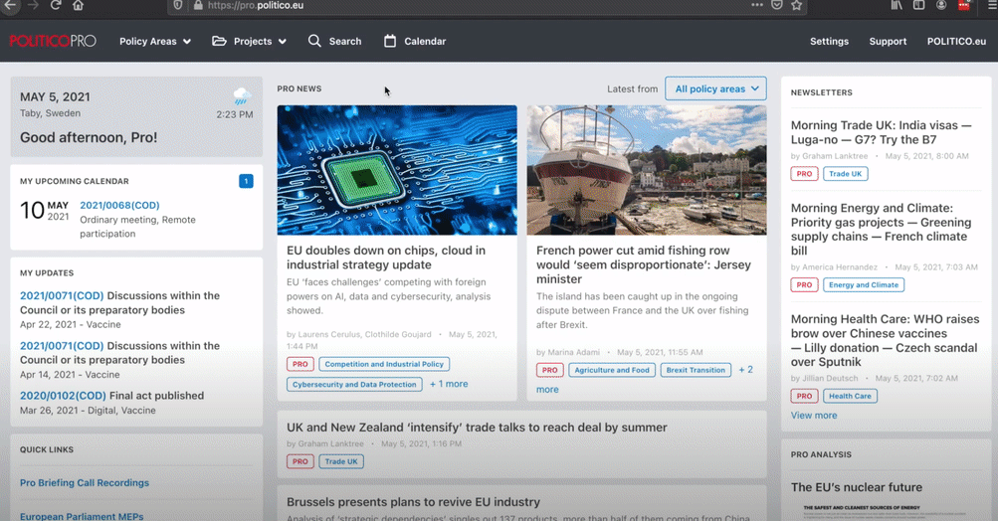Click Competition and Industrial Policy tag
This screenshot has width=998, height=521.
point(384,365)
